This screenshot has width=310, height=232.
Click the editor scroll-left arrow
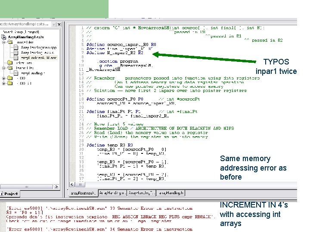(72, 185)
